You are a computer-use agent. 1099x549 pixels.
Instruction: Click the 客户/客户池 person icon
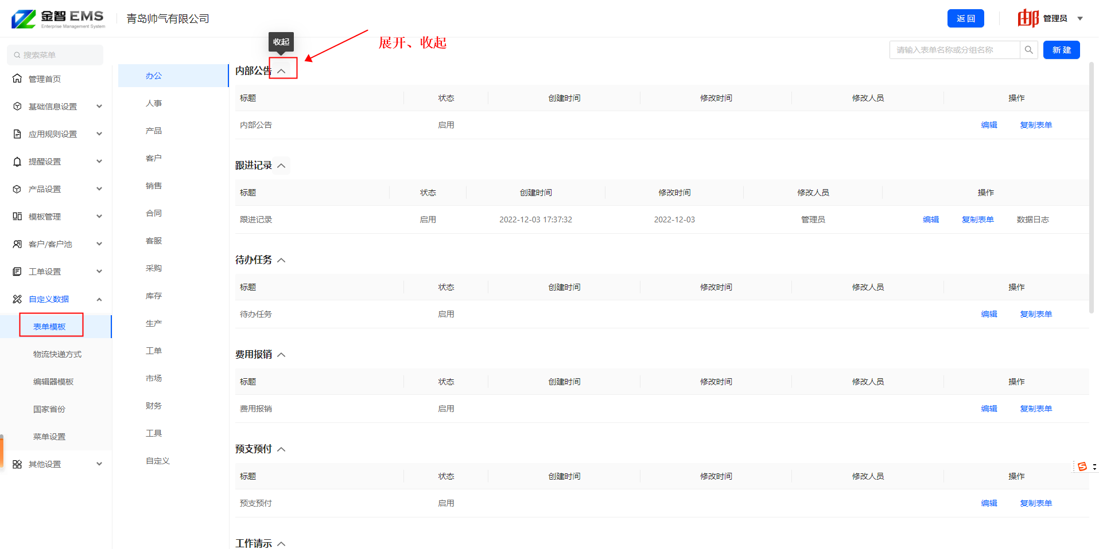17,244
